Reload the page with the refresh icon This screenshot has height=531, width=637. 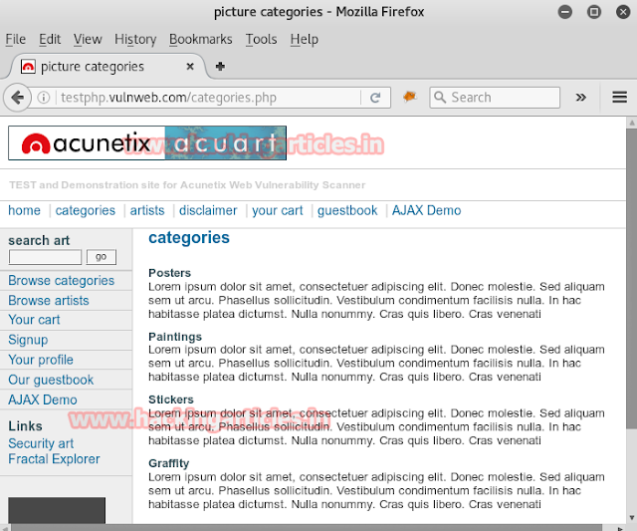[x=375, y=98]
